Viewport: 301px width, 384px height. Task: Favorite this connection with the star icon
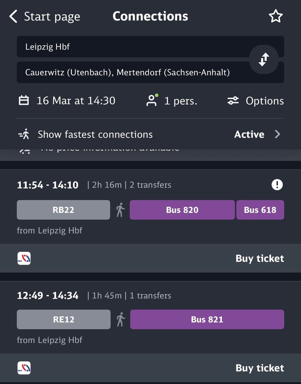click(x=276, y=16)
